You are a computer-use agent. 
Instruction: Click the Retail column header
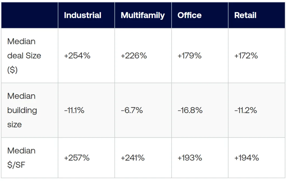(245, 15)
